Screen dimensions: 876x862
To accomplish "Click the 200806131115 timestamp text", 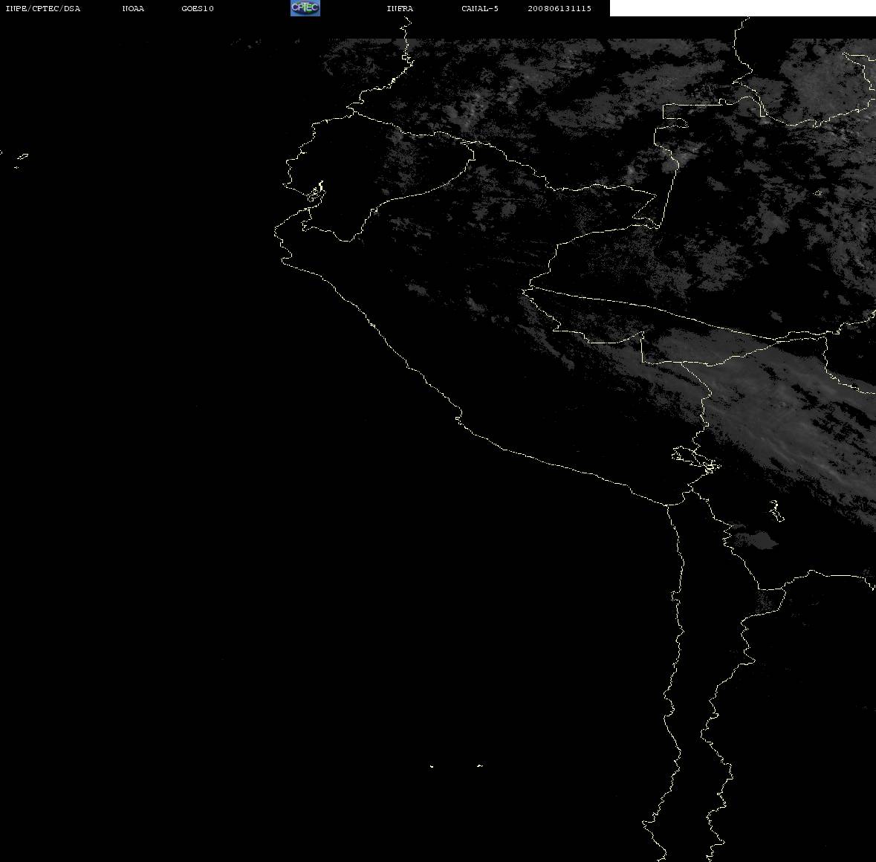I will point(559,8).
